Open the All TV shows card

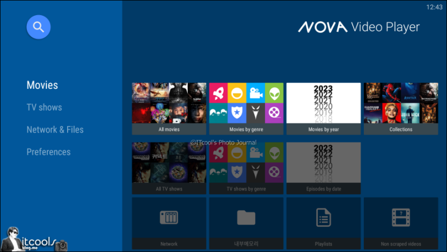(169, 168)
